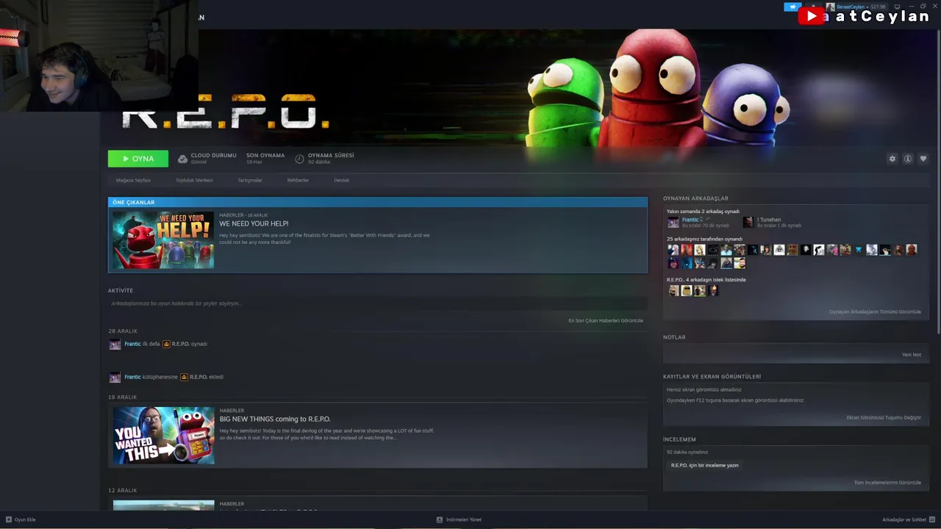
Task: Click the SON OYNAMA label
Action: 265,155
